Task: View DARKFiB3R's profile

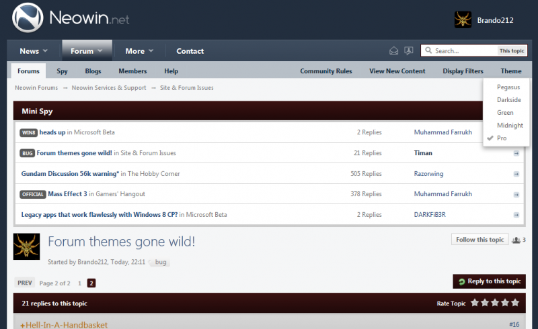Action: [x=430, y=215]
